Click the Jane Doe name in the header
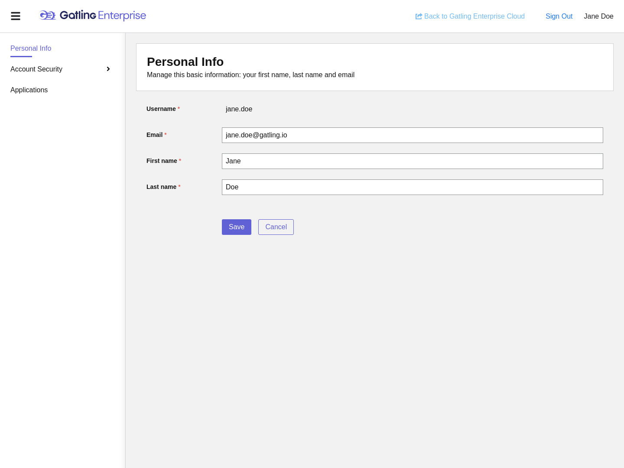Viewport: 624px width, 468px height. (598, 16)
